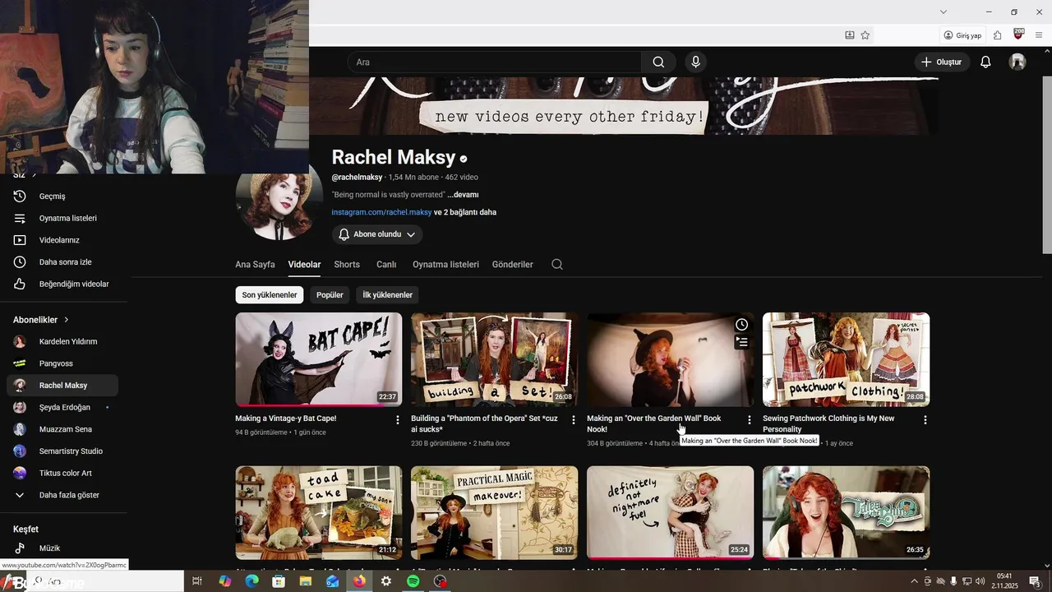Open the Gönderiler channel tab

(513, 264)
